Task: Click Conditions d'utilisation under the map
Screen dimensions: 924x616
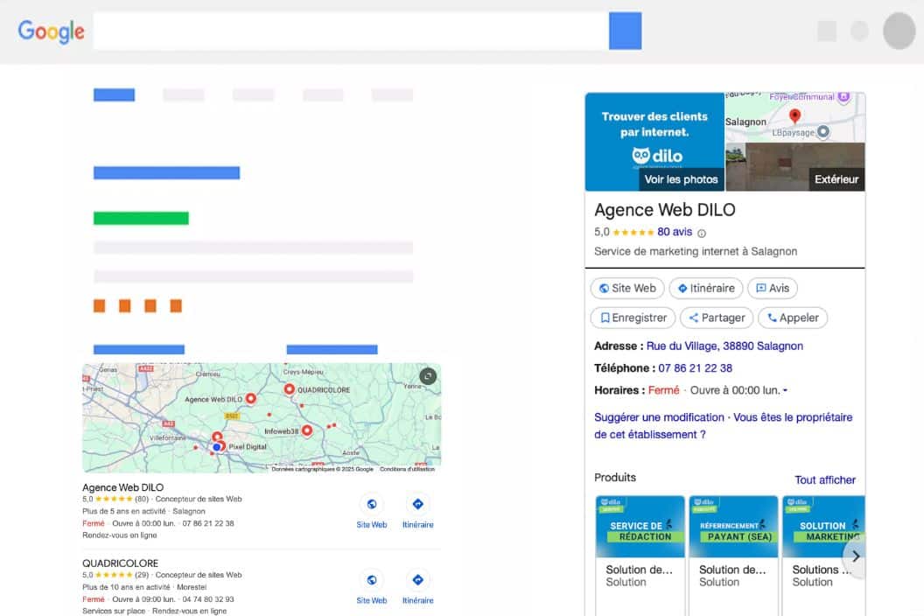Action: [x=407, y=469]
